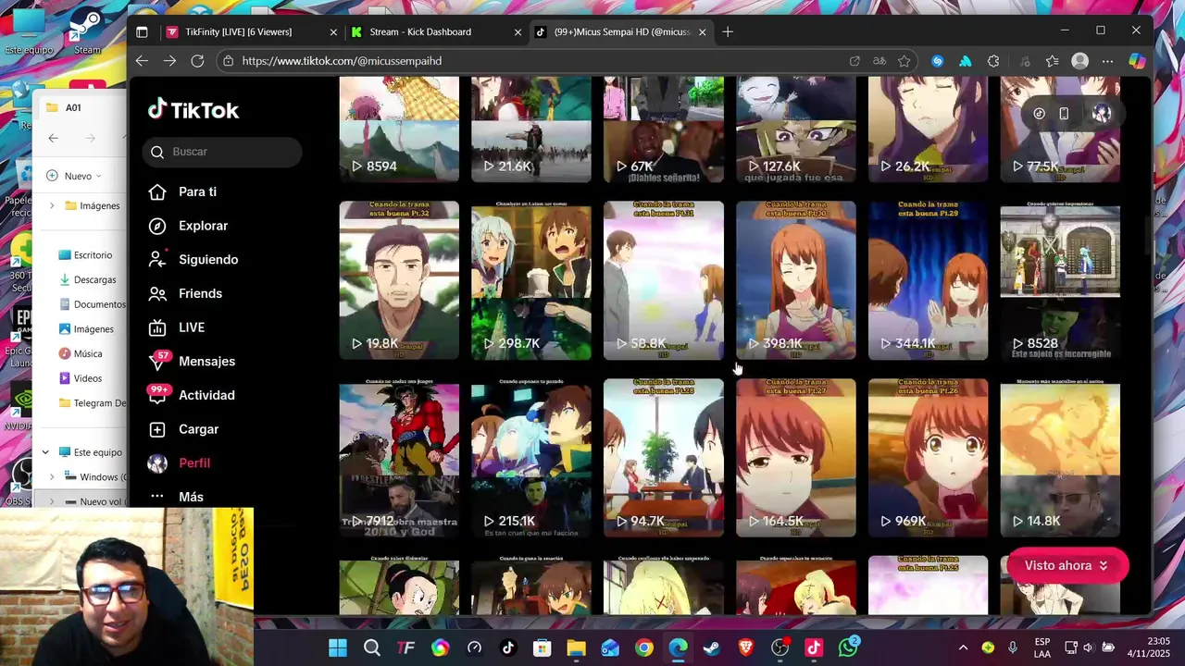Image resolution: width=1185 pixels, height=666 pixels.
Task: Open Brave browser from the taskbar
Action: click(746, 647)
